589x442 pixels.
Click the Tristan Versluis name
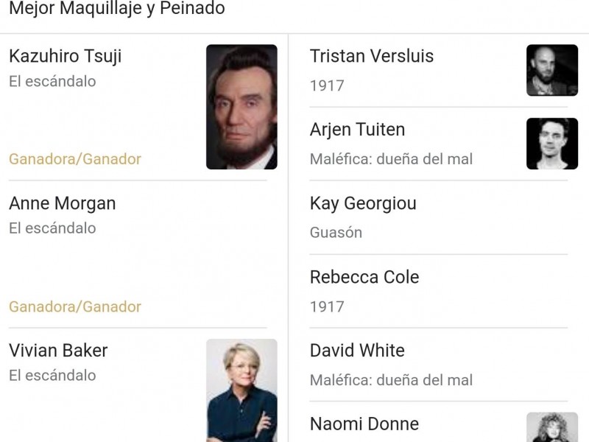pyautogui.click(x=372, y=56)
